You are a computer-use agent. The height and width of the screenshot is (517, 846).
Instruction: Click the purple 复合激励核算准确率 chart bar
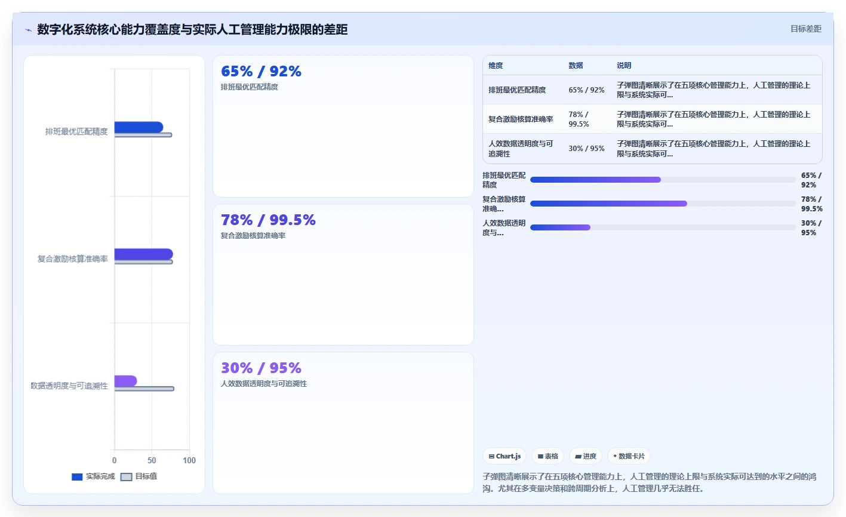[143, 254]
